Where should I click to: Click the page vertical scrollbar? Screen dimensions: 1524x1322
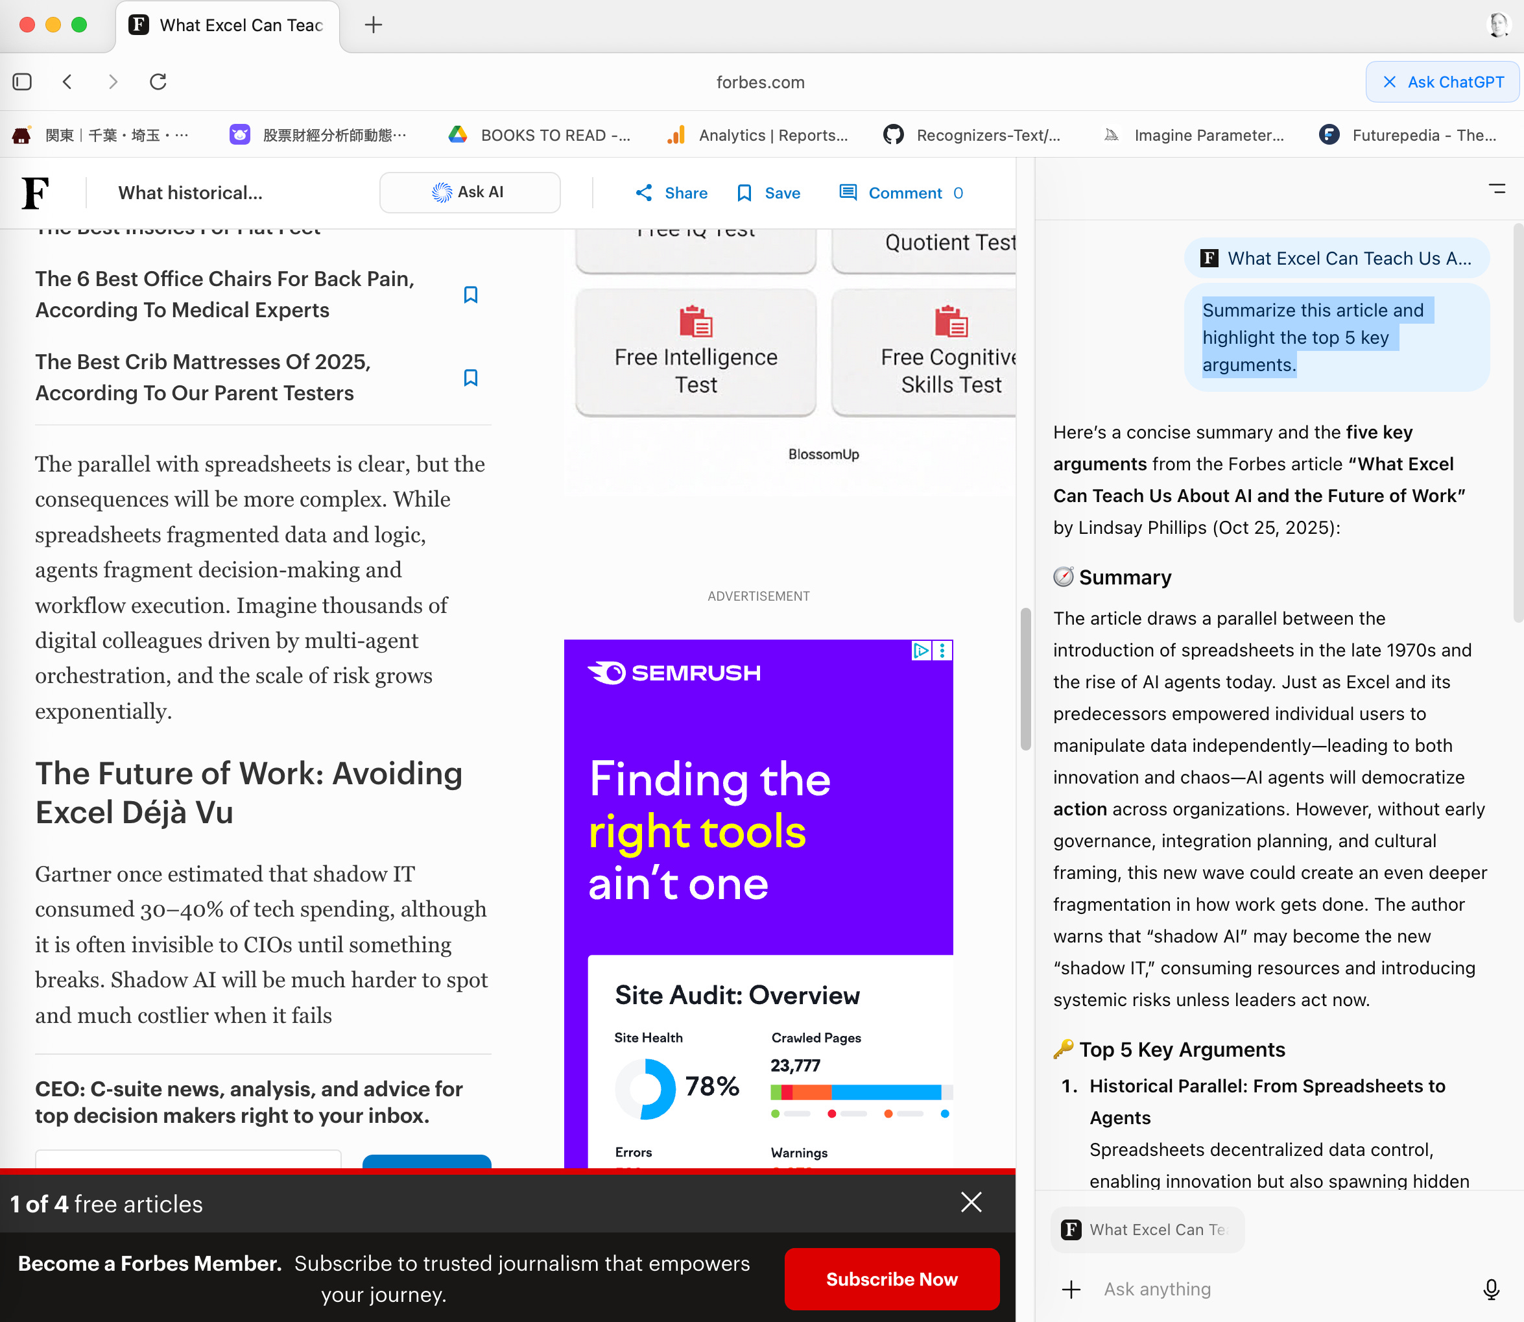(x=1025, y=679)
